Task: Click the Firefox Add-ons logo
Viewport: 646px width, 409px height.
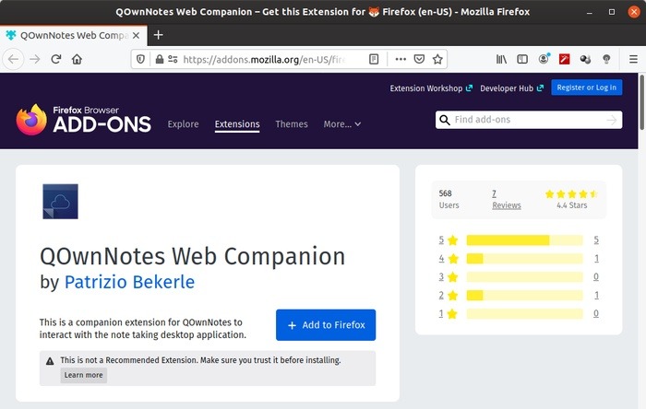Action: pyautogui.click(x=84, y=120)
